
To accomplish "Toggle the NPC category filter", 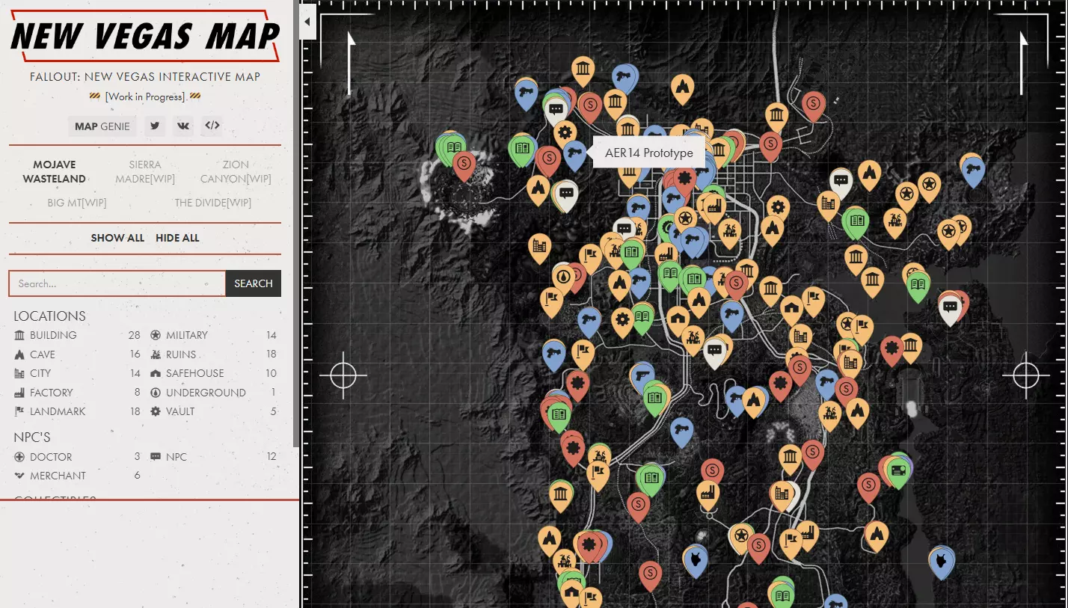I will click(x=213, y=456).
